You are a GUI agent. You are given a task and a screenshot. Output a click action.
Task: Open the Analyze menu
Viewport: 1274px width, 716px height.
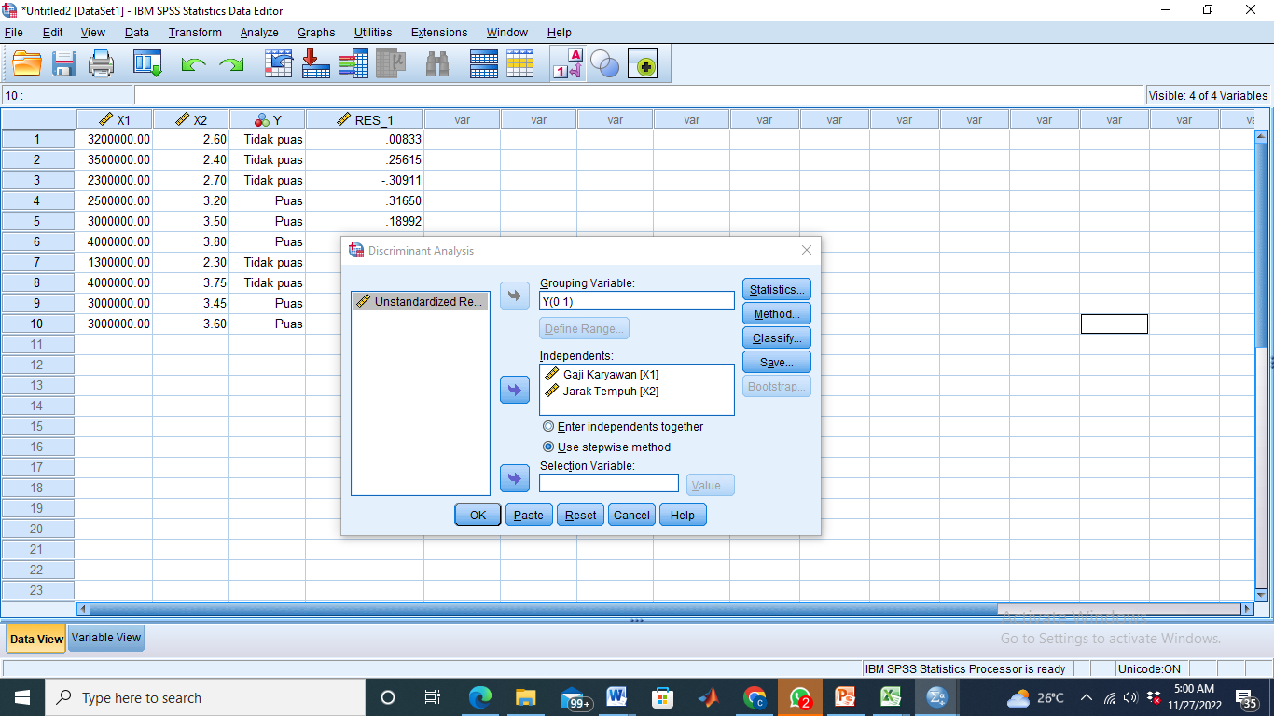pyautogui.click(x=258, y=33)
